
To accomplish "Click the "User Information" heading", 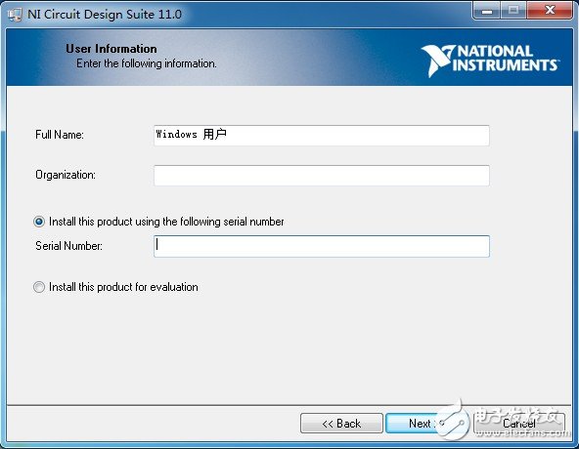I will click(111, 49).
